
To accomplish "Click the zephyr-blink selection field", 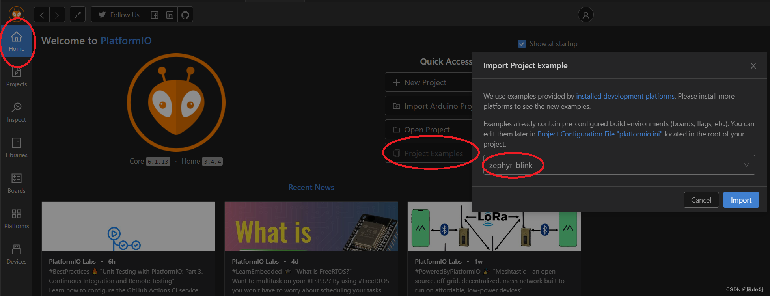I will (x=619, y=165).
